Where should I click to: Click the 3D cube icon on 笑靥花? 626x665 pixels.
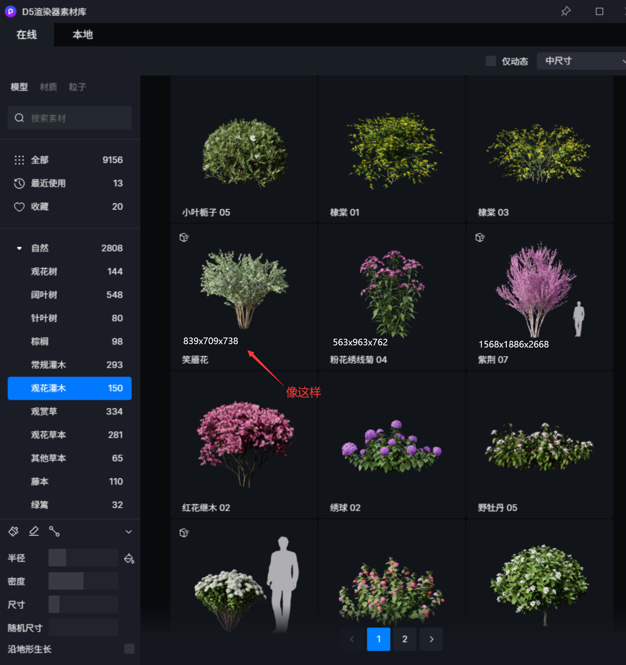click(184, 237)
